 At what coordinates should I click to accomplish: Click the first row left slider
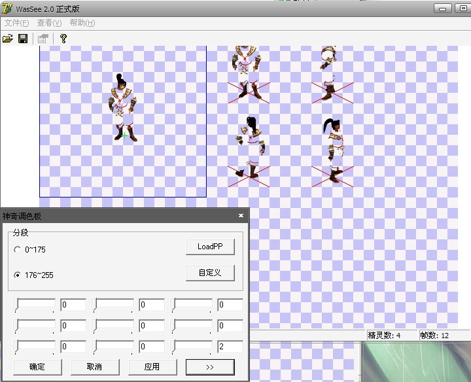35,305
